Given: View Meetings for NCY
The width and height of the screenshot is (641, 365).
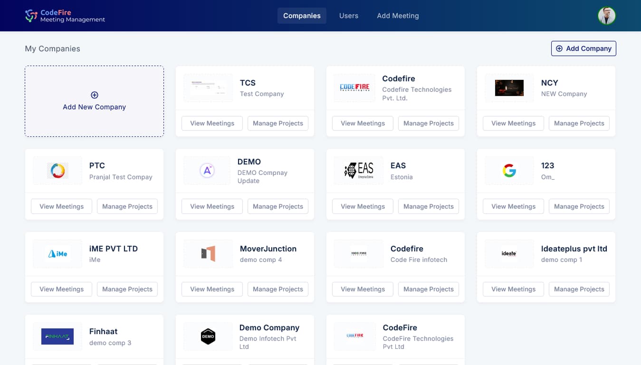Looking at the screenshot, I should click(x=513, y=124).
